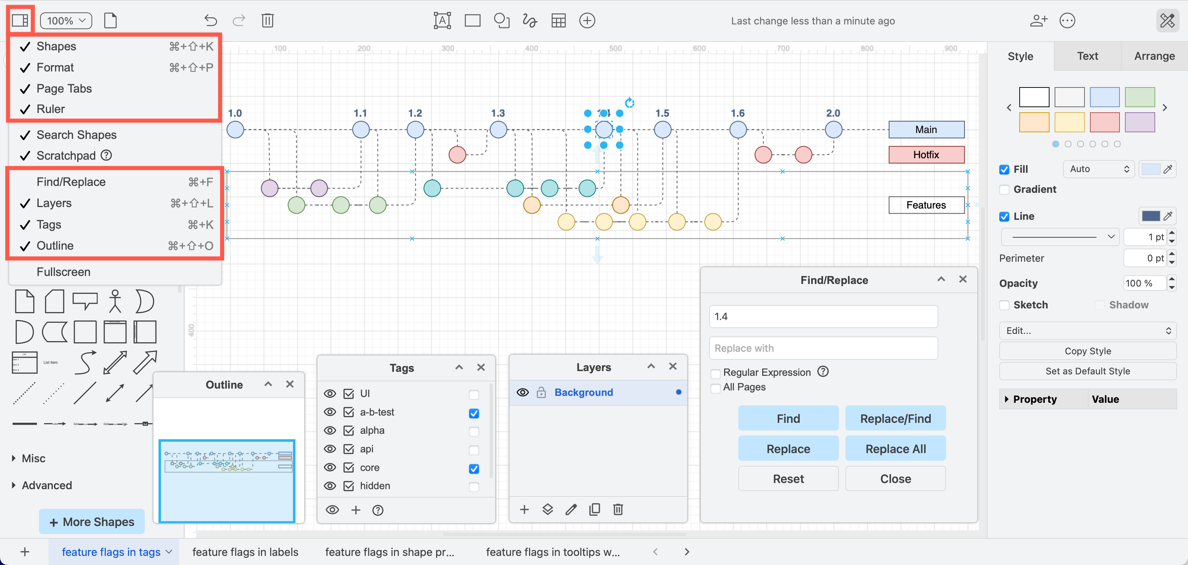Add a new layer in the Layers panel

click(x=524, y=509)
